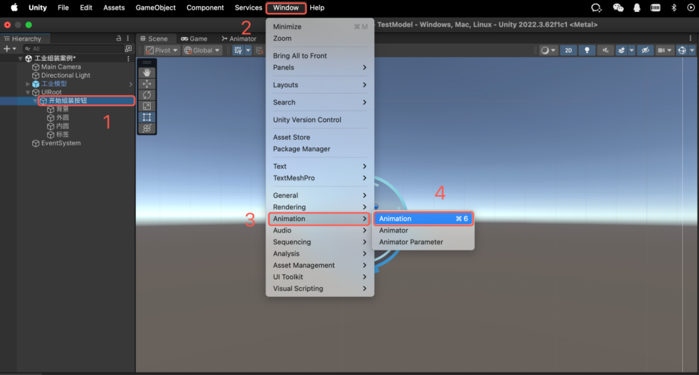The height and width of the screenshot is (375, 699).
Task: Expand the 工业模型 tree item
Action: tap(28, 84)
